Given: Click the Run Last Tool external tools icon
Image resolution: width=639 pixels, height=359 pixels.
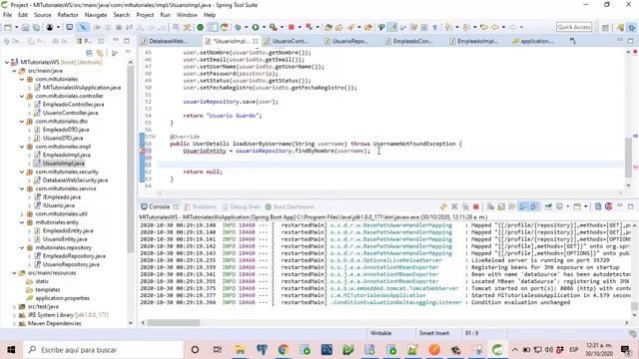Looking at the screenshot, I should [273, 27].
